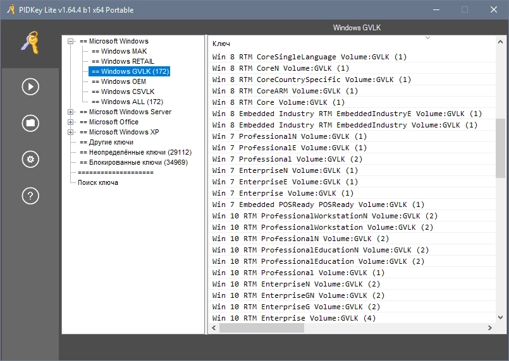Click the play (start check) sidebar icon
This screenshot has width=509, height=361.
30,86
